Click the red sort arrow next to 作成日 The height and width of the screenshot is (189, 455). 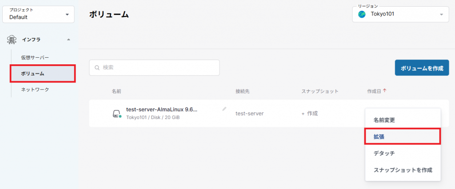(x=384, y=91)
